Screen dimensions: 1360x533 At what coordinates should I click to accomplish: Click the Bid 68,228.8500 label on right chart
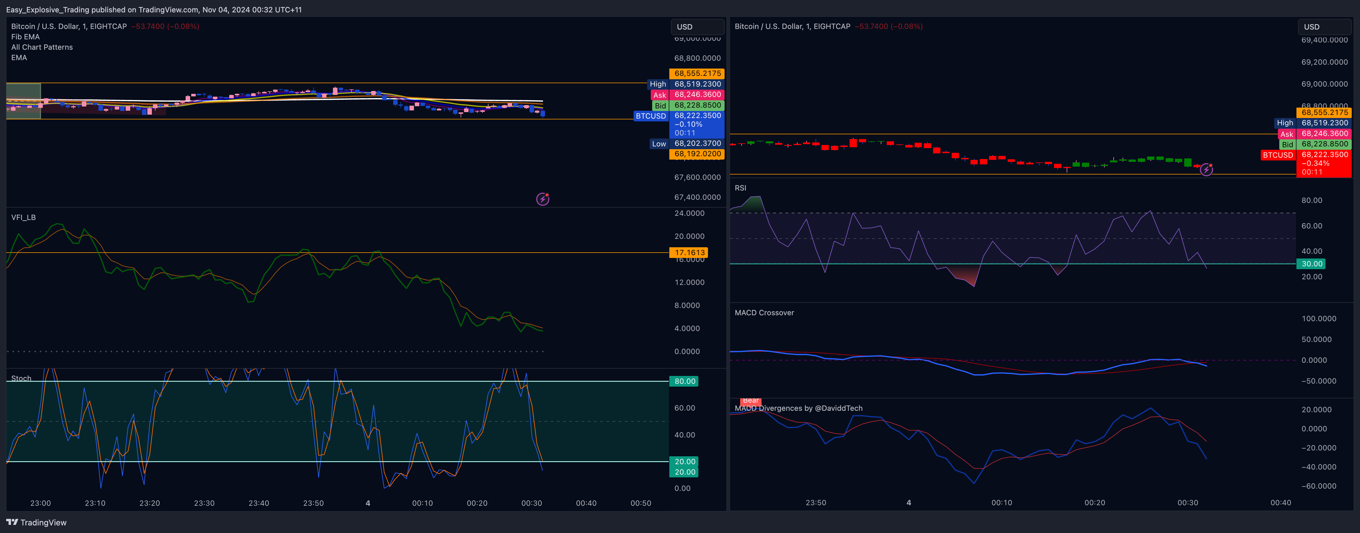(1315, 144)
